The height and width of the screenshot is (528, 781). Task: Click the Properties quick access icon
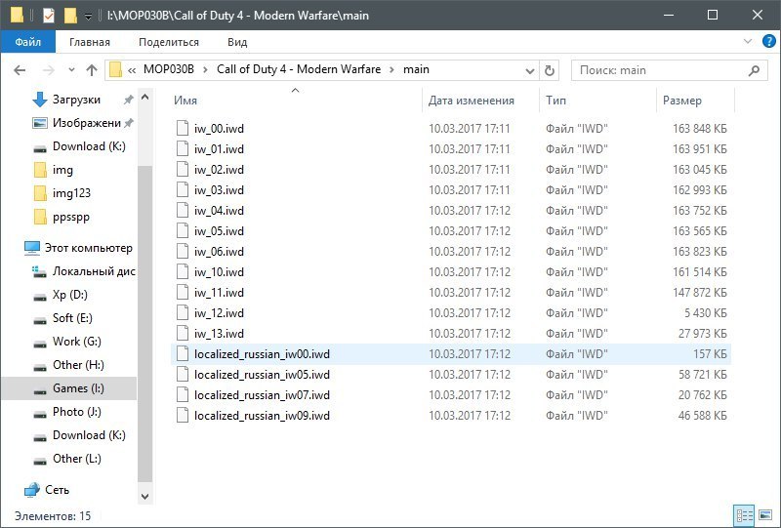coord(49,15)
